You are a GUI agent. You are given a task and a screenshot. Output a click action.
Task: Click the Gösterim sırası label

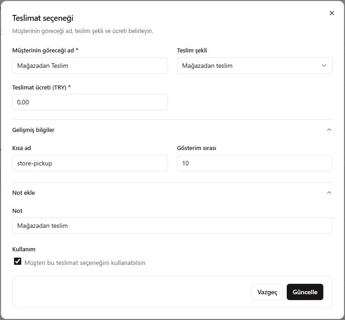(196, 148)
